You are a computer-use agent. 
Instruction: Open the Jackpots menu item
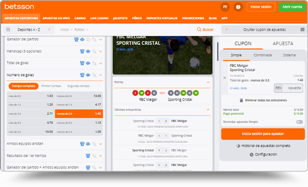[120, 18]
